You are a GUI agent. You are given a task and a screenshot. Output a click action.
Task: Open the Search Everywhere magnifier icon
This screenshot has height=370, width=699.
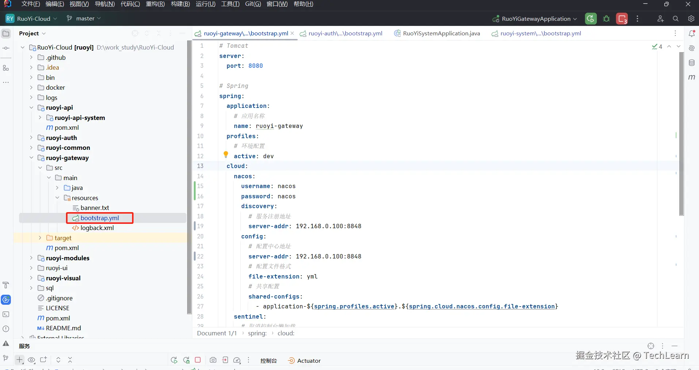click(676, 19)
